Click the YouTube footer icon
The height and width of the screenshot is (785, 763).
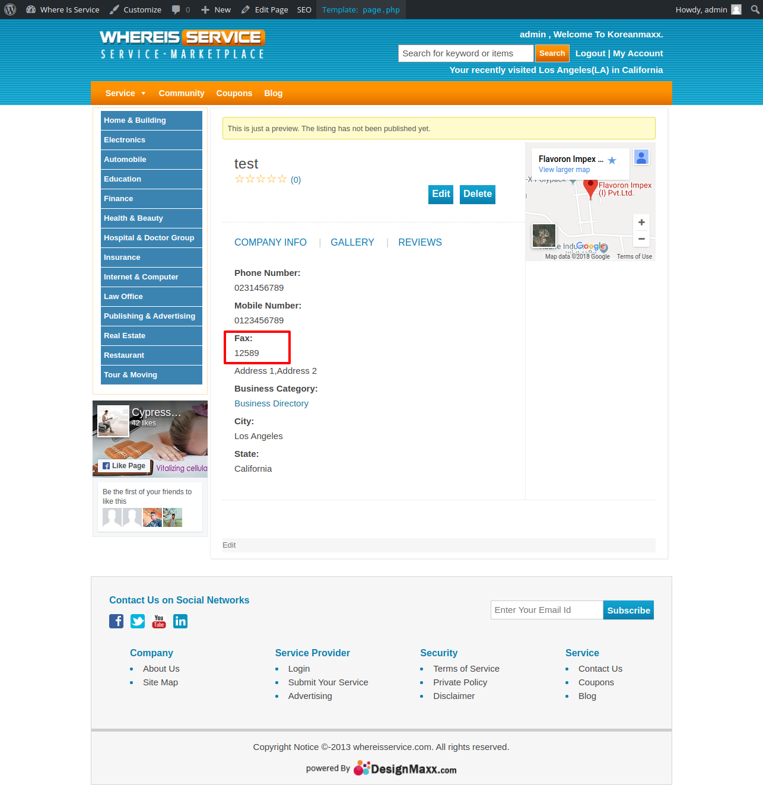159,621
